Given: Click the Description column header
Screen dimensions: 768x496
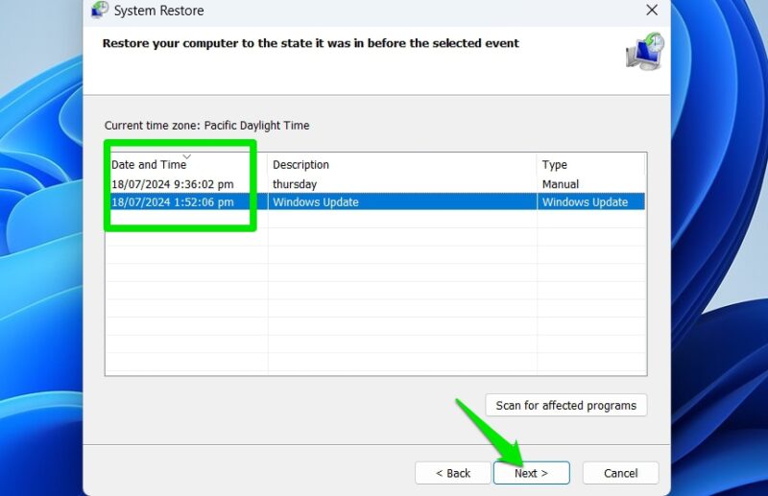Looking at the screenshot, I should (x=402, y=164).
